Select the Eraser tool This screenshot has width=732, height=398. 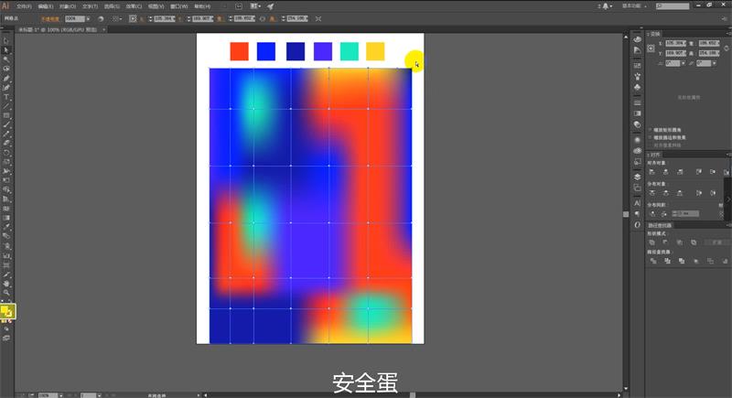(6, 144)
